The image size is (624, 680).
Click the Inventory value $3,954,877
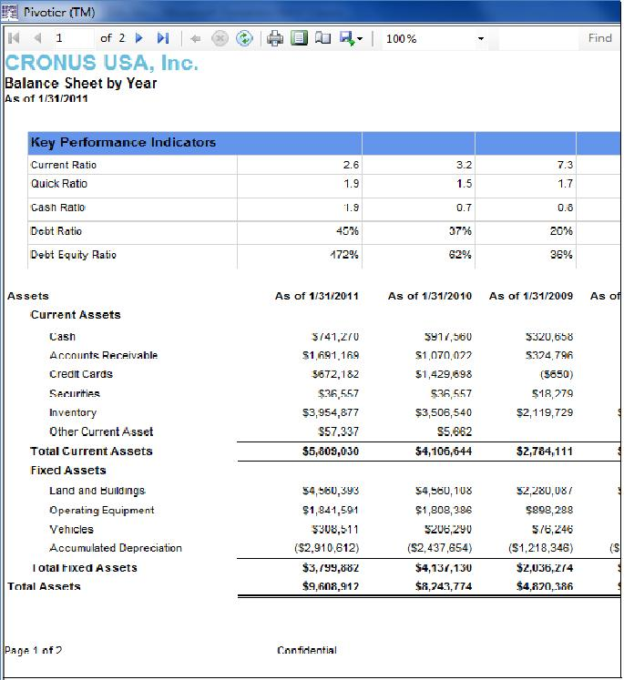pos(331,412)
